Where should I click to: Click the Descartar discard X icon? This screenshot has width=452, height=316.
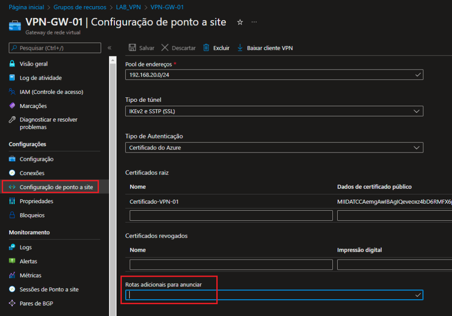coord(165,48)
